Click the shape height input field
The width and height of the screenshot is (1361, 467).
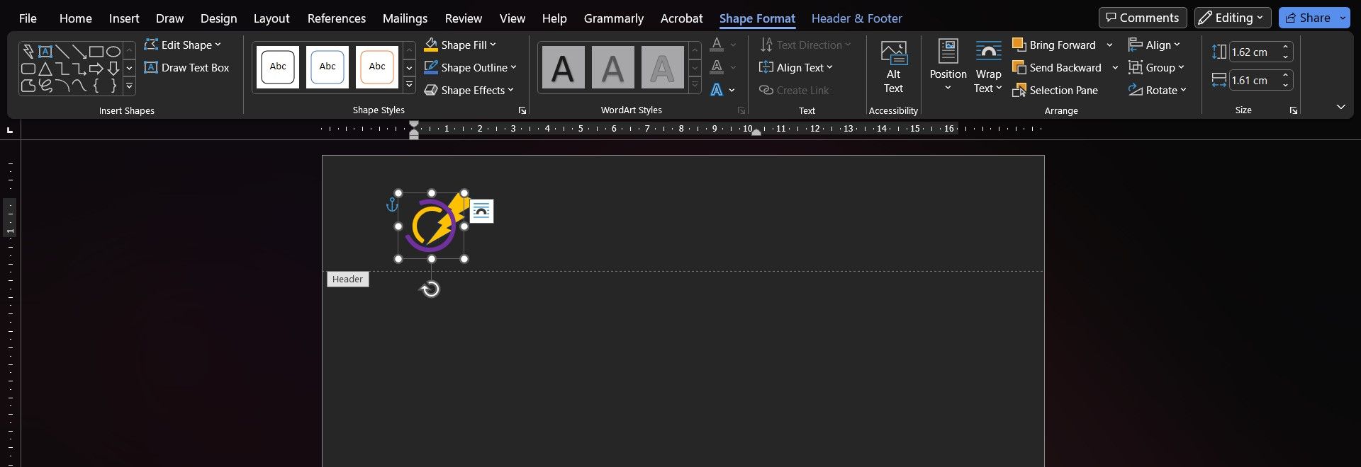[1255, 52]
